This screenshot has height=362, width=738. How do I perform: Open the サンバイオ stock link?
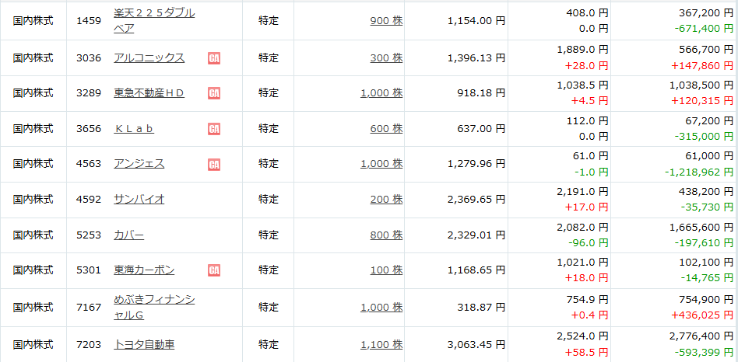pyautogui.click(x=139, y=199)
